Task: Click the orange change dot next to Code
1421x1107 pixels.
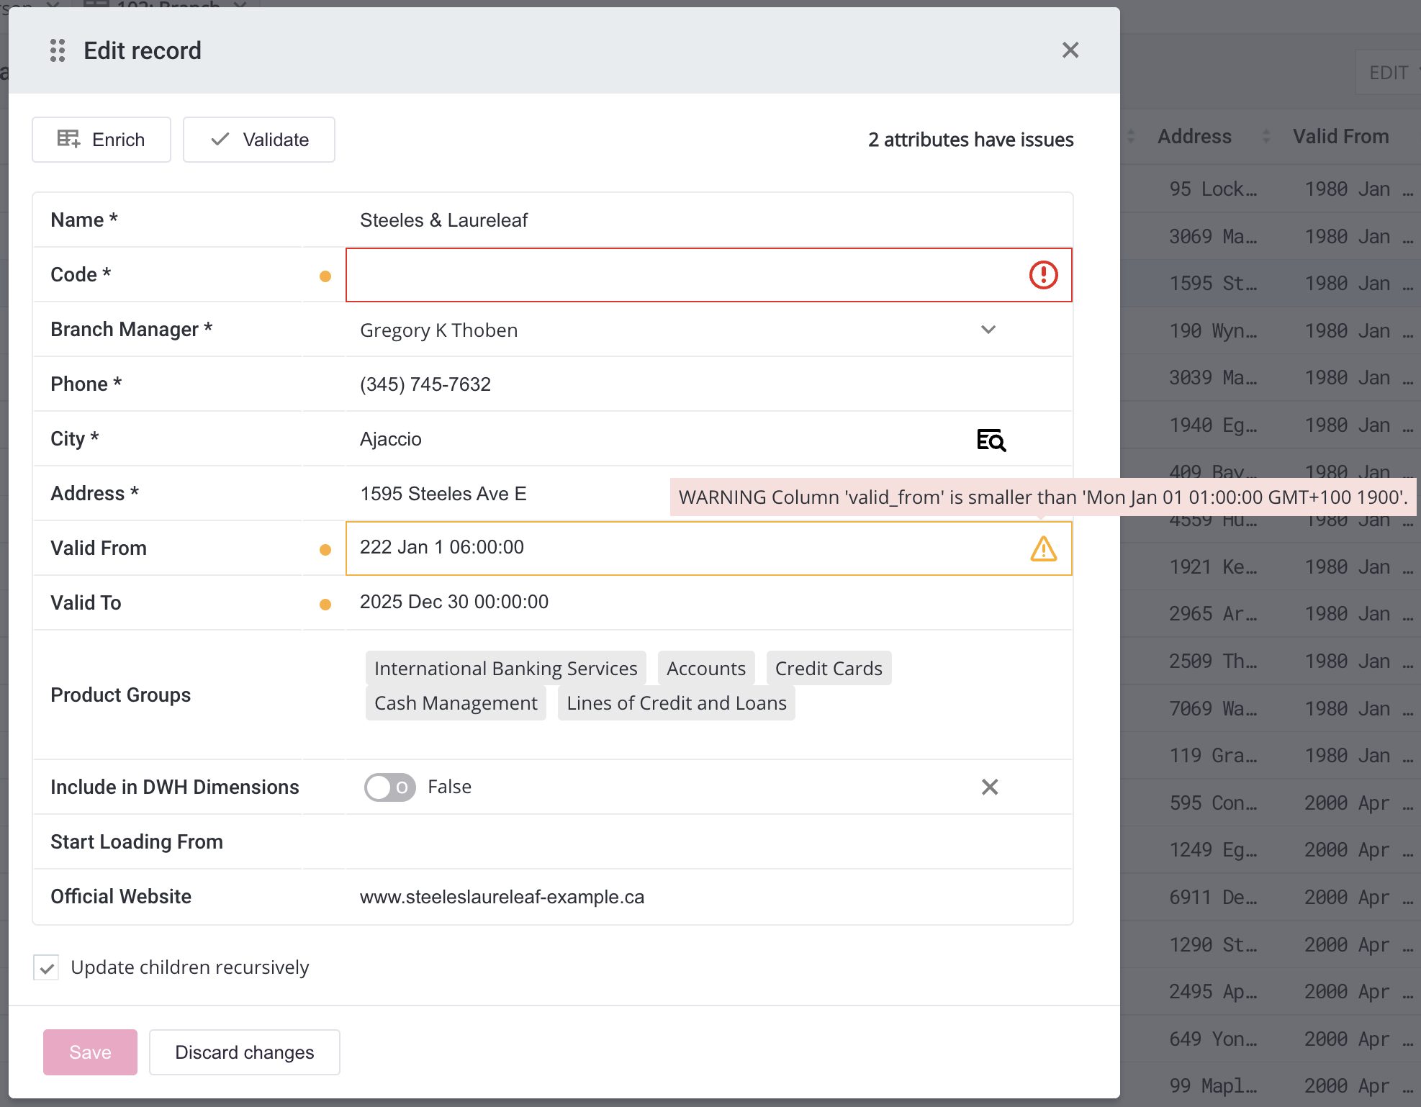Action: click(325, 276)
